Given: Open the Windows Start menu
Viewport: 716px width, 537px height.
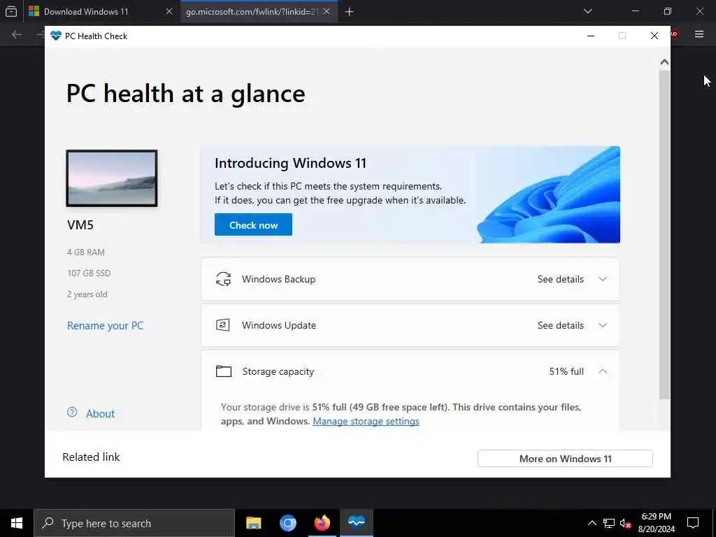Looking at the screenshot, I should click(17, 523).
